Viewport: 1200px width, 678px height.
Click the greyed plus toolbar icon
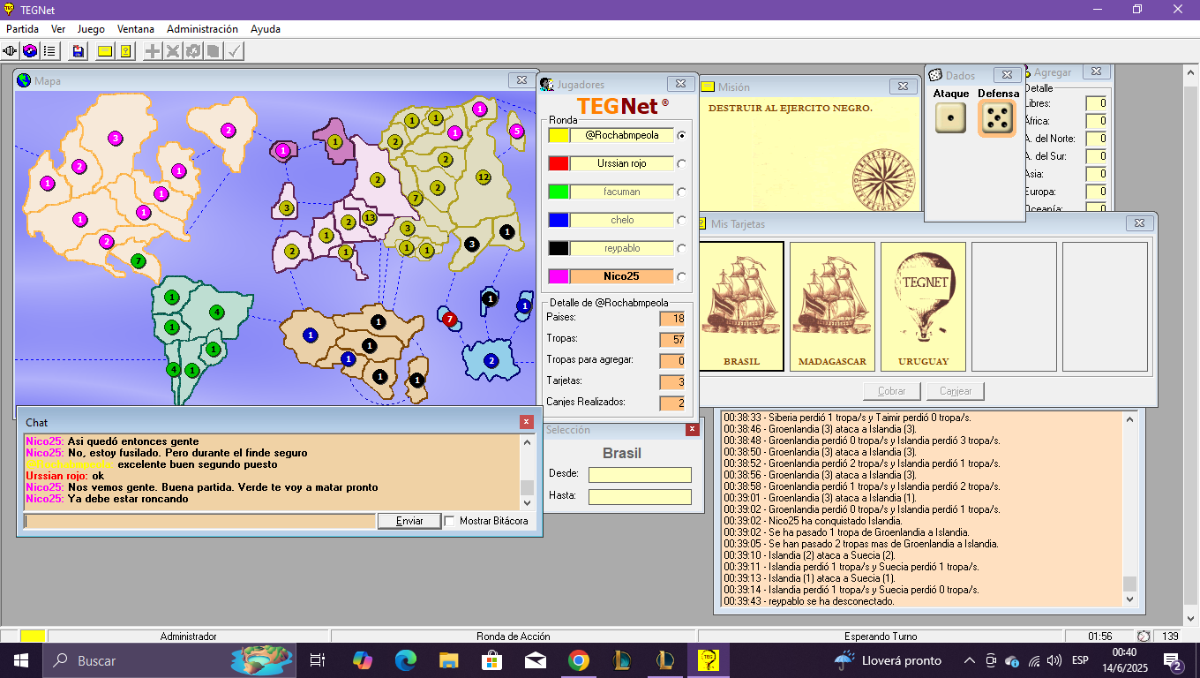click(153, 51)
